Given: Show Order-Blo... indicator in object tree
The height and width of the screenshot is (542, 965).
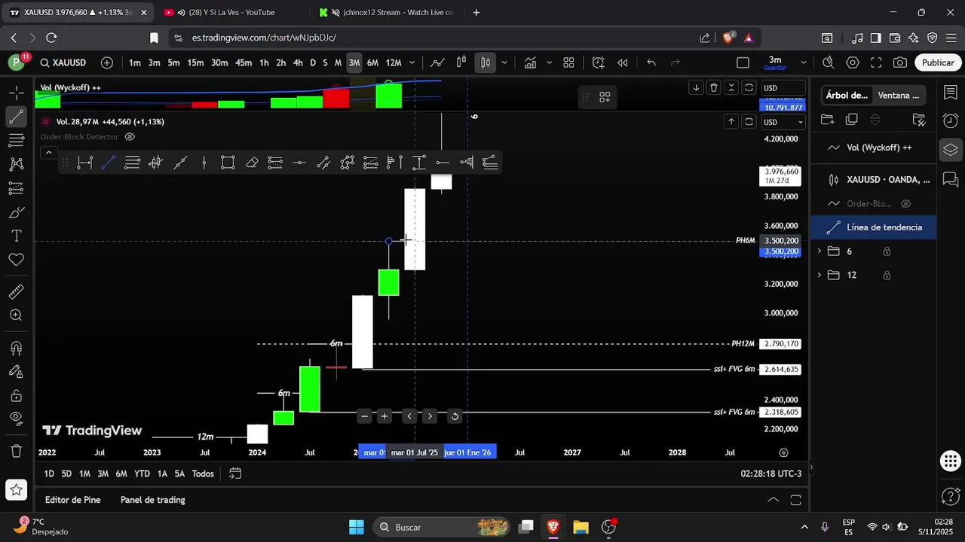Looking at the screenshot, I should (x=906, y=204).
